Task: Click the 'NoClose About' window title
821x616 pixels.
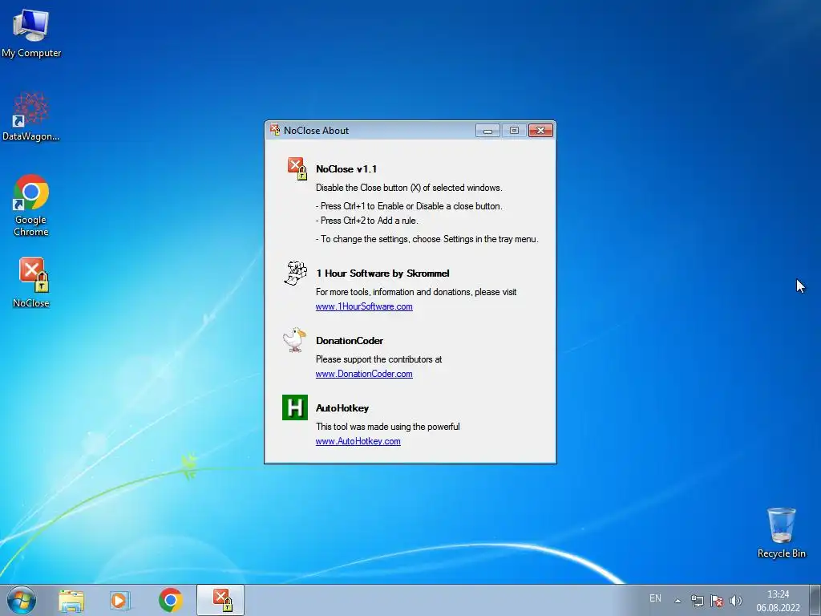Action: 316,131
